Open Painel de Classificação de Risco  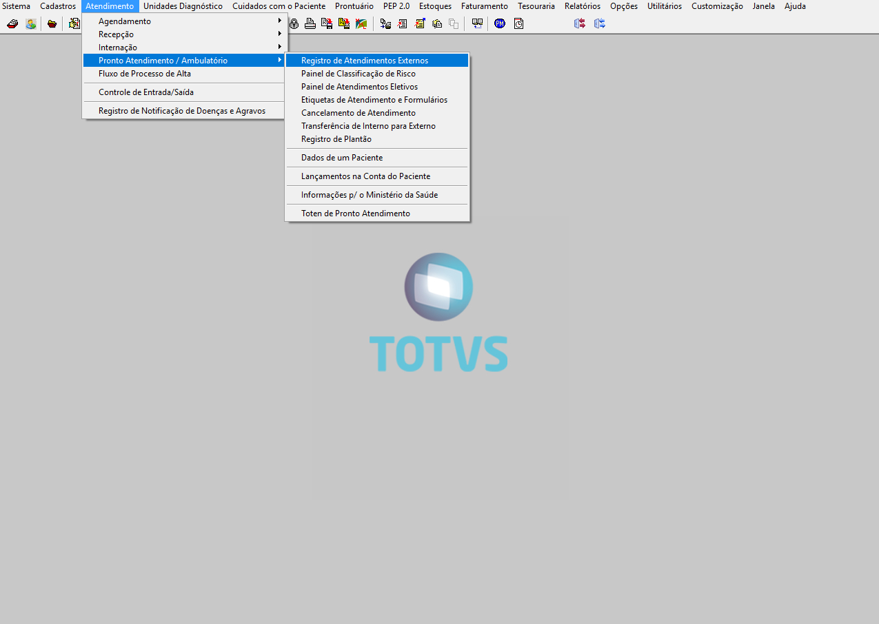point(377,74)
